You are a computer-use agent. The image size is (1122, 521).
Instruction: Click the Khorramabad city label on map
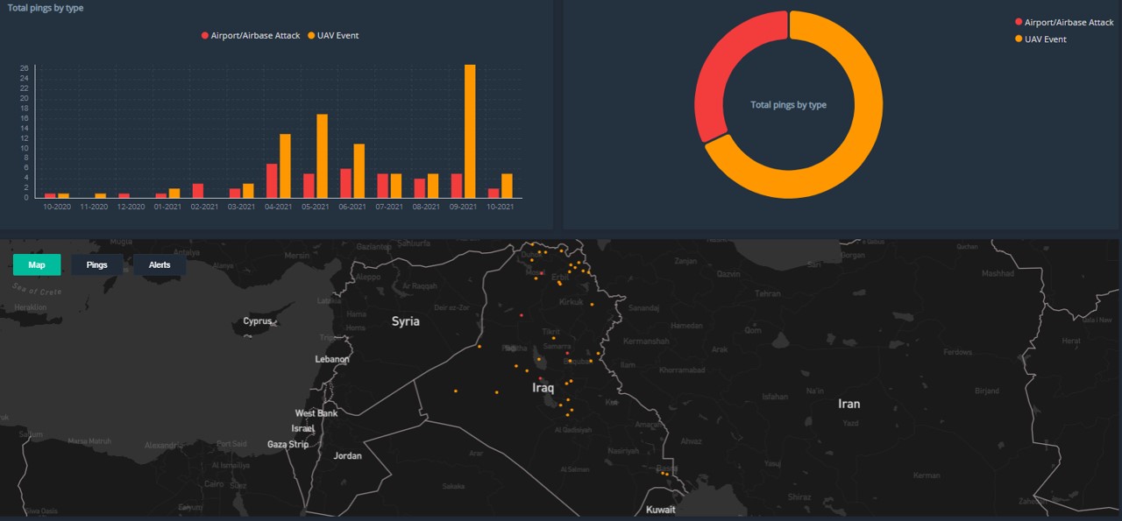point(680,370)
